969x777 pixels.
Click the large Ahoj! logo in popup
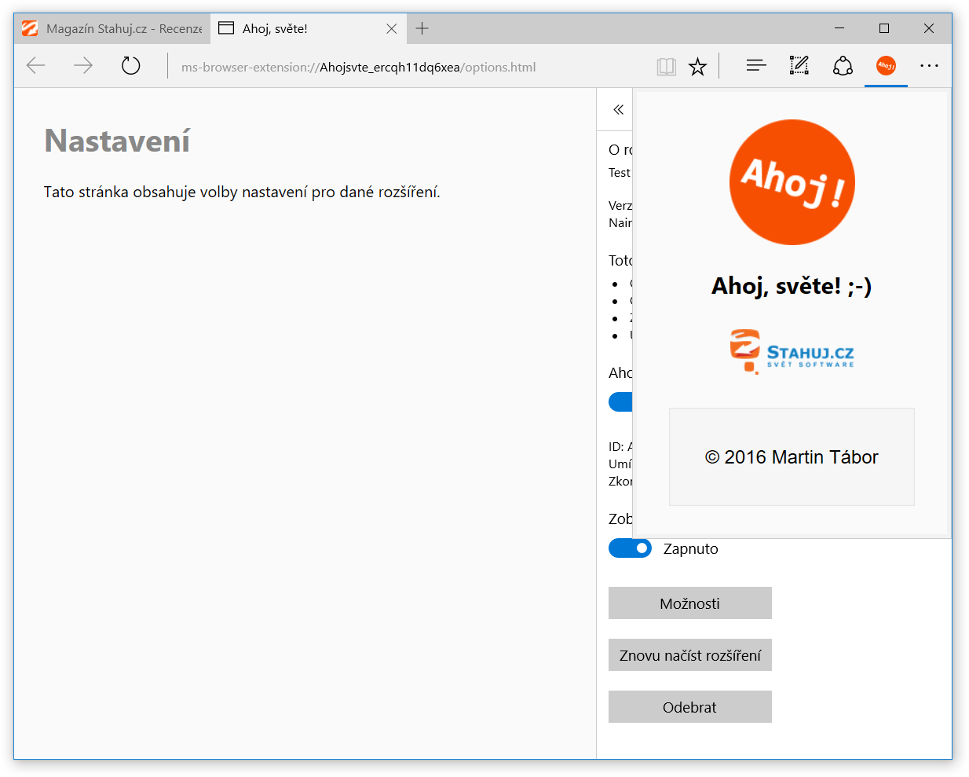[792, 182]
